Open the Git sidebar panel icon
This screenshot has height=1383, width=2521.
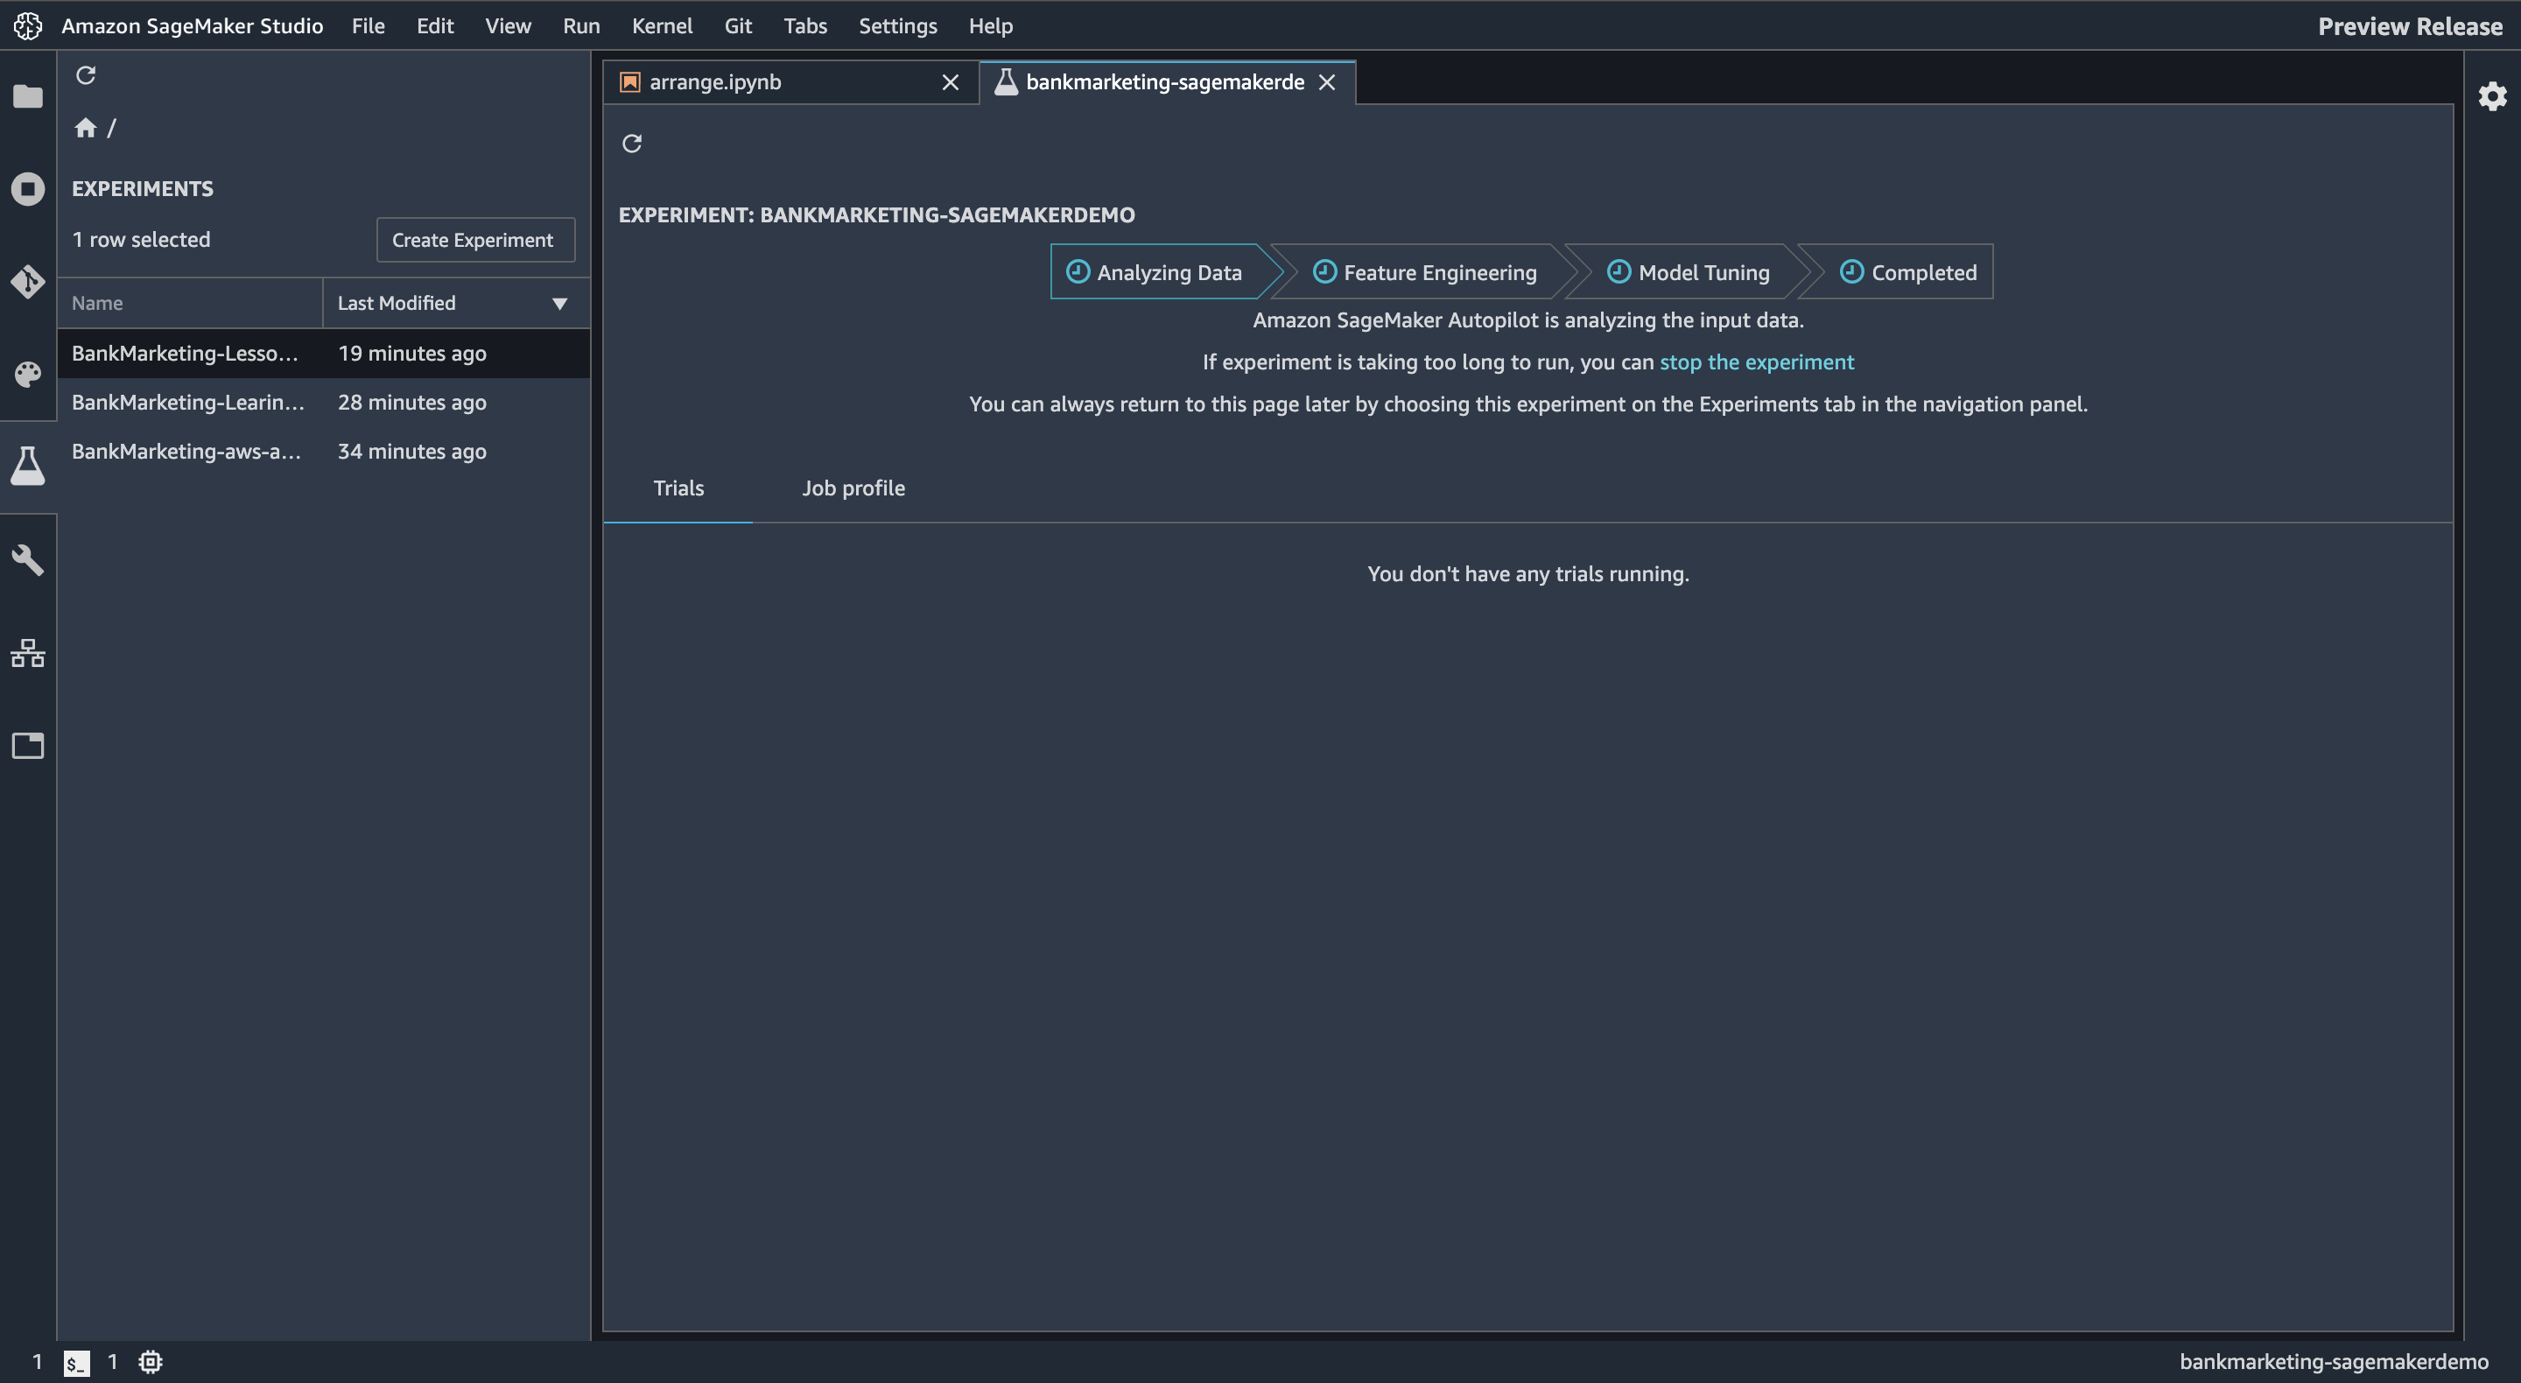tap(27, 282)
